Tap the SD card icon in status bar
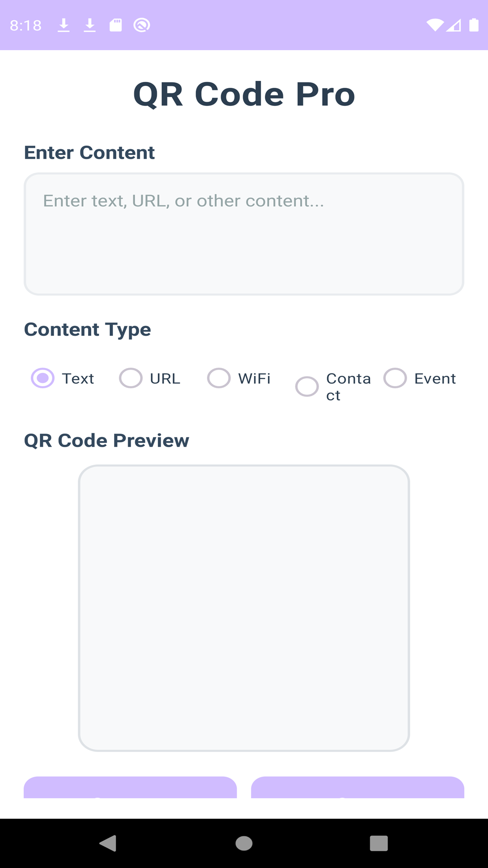Viewport: 488px width, 868px height. (x=116, y=25)
